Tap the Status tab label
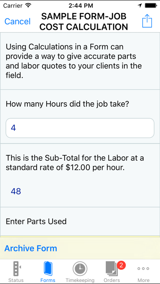 click(16, 280)
